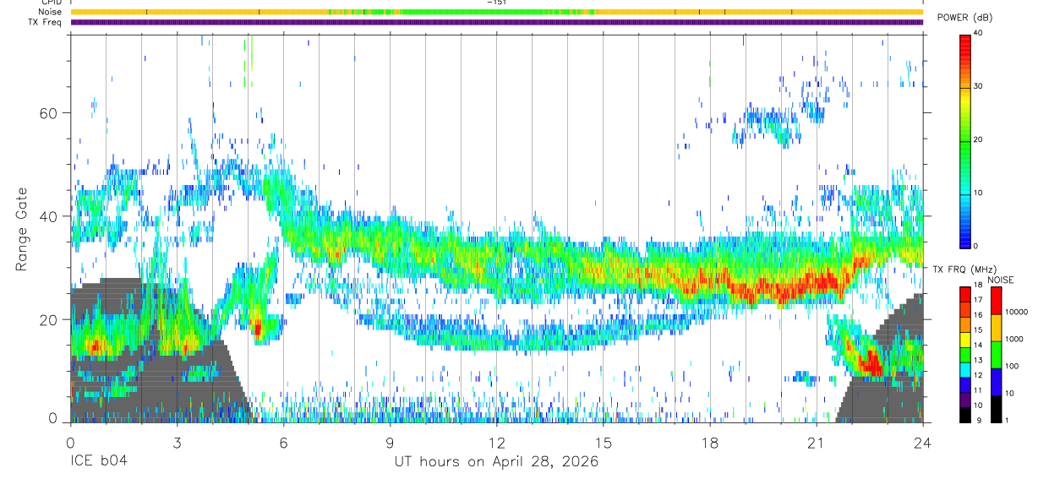
Task: Select the 20 label on power colorbar
Action: (978, 139)
